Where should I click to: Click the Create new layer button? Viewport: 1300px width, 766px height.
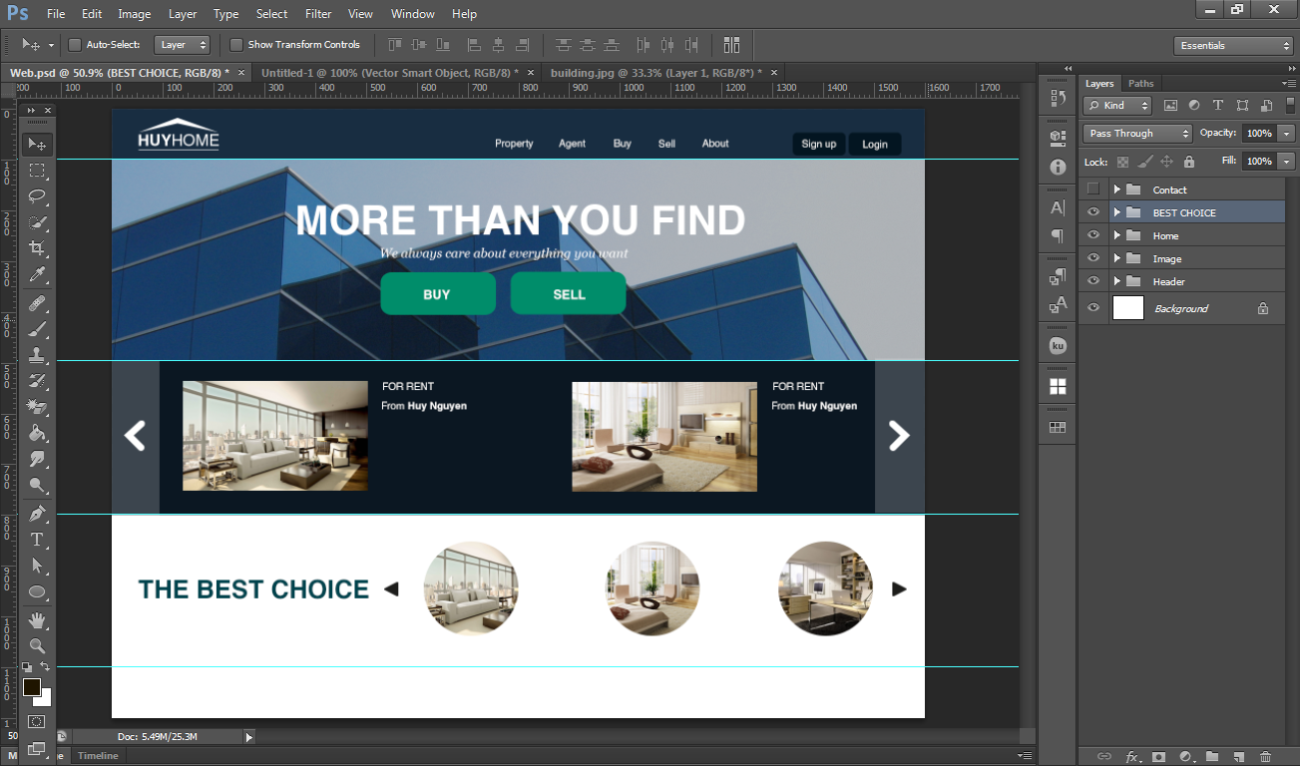click(x=1237, y=757)
